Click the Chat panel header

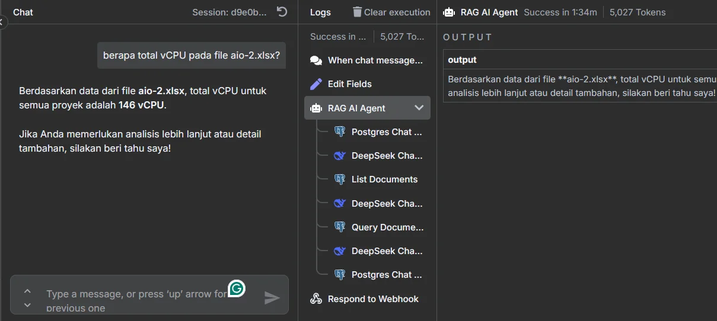[x=23, y=12]
